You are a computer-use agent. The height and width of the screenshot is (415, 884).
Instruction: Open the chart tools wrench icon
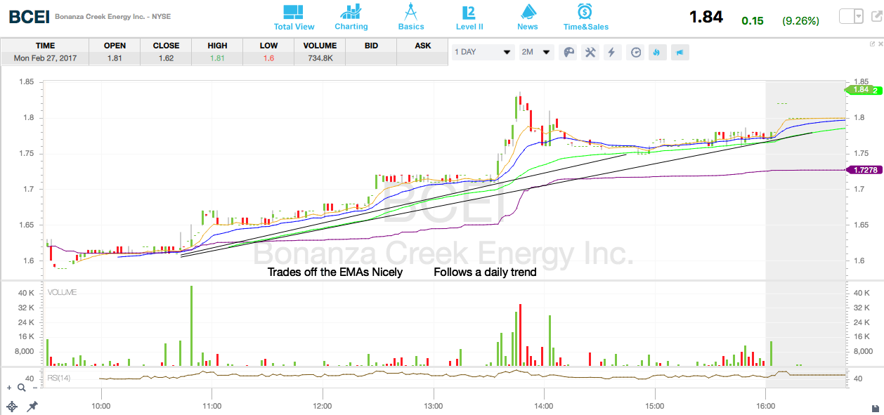pos(591,52)
